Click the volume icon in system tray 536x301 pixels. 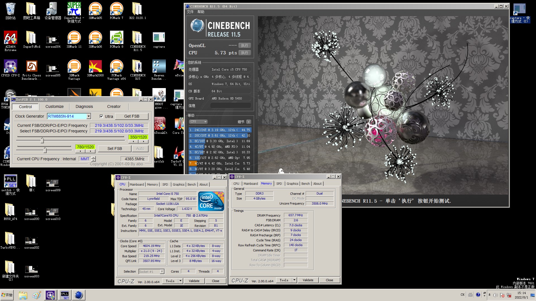[x=495, y=295]
